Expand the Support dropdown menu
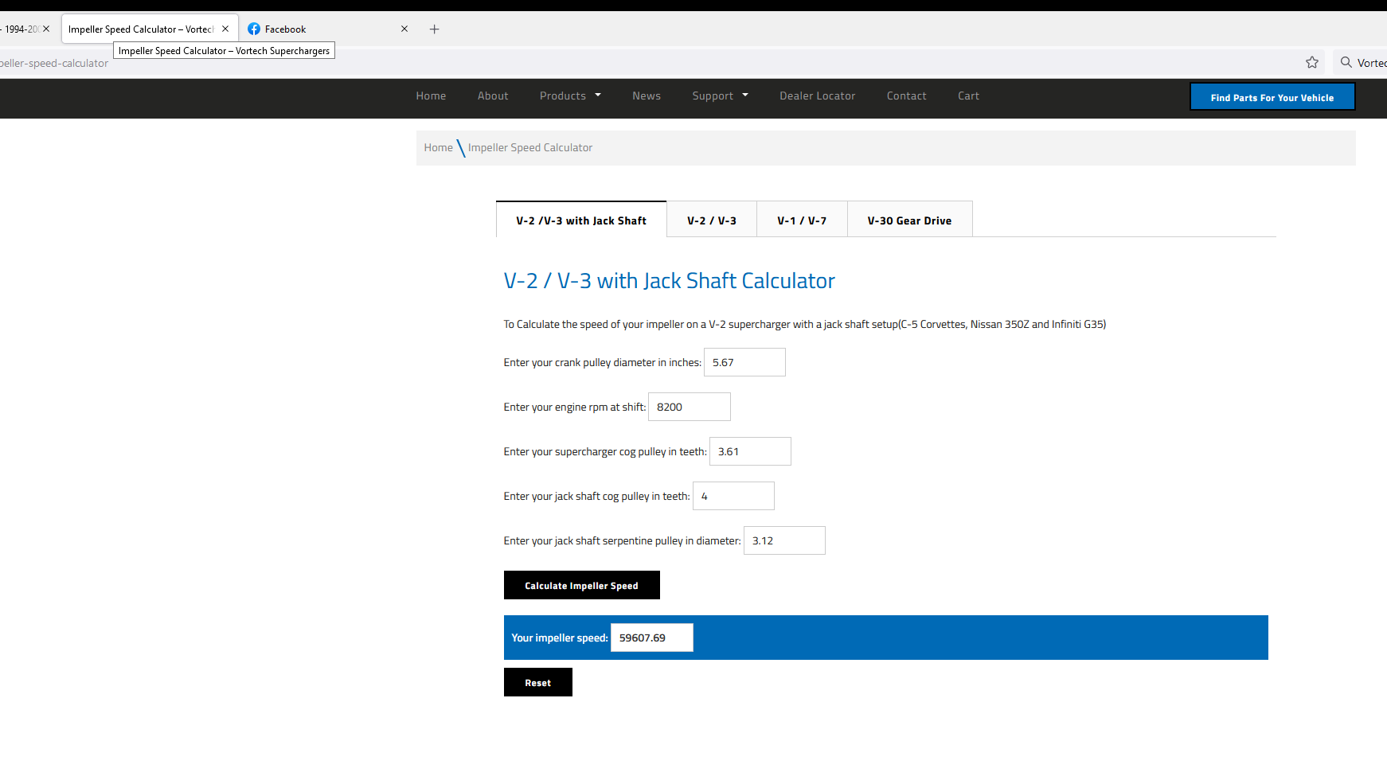Viewport: 1387px width, 780px height. [720, 96]
